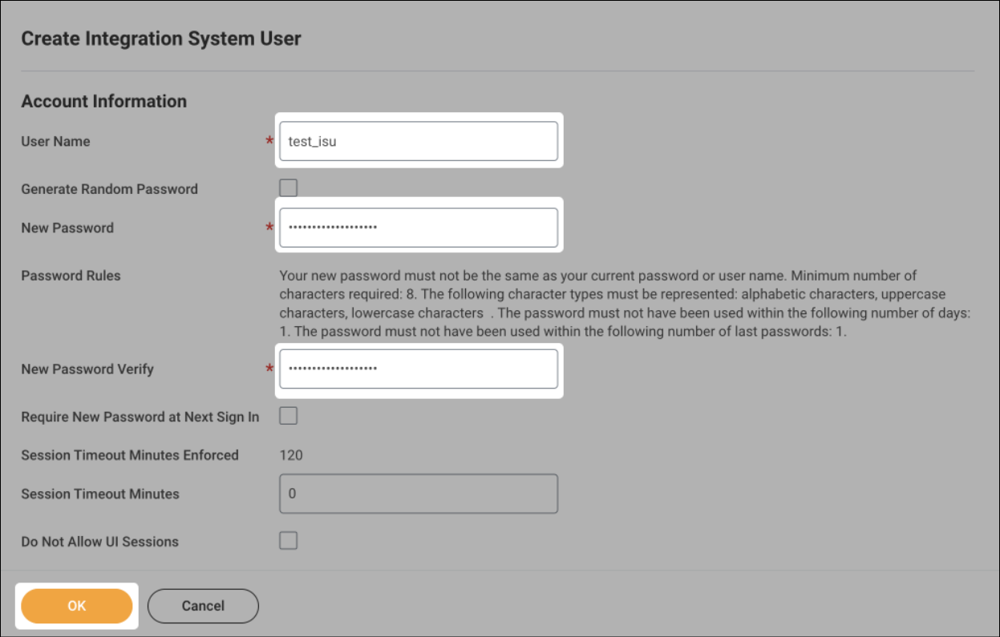Click the Password Rules label
Viewport: 1000px width, 637px height.
click(71, 276)
